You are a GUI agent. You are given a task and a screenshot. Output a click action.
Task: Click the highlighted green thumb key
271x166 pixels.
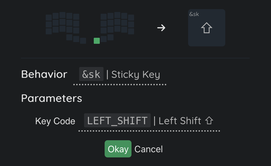97,41
